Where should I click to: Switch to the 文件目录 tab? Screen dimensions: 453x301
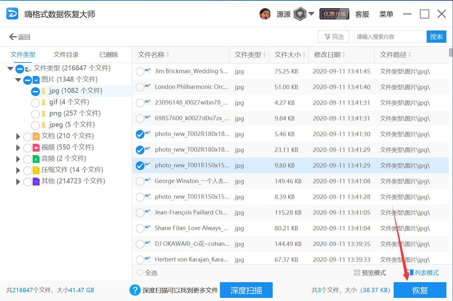(x=66, y=55)
